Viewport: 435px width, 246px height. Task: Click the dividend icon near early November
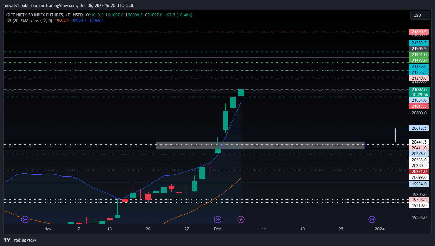tap(25, 220)
